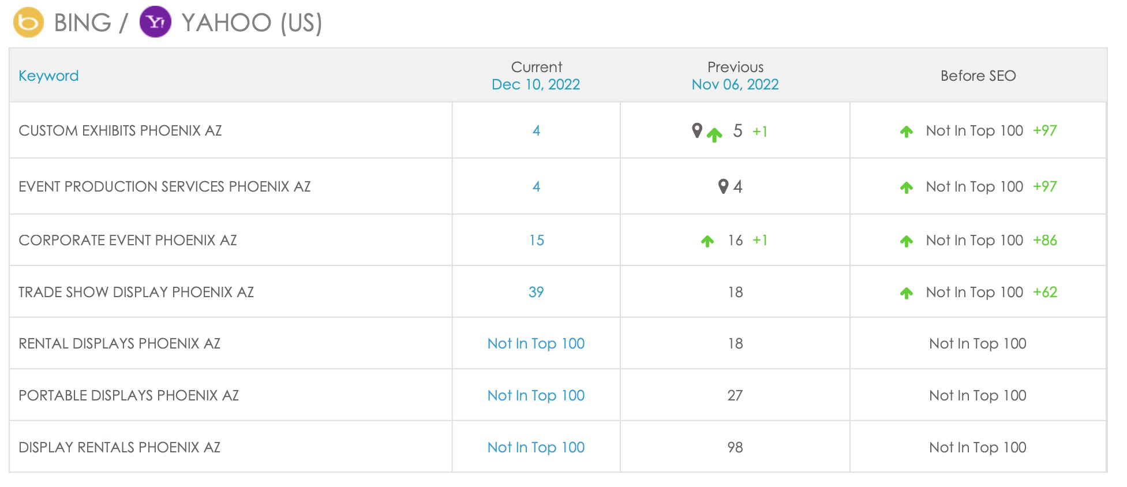Click green up arrow beside previous rank 5
1127x487 pixels.
pos(714,135)
